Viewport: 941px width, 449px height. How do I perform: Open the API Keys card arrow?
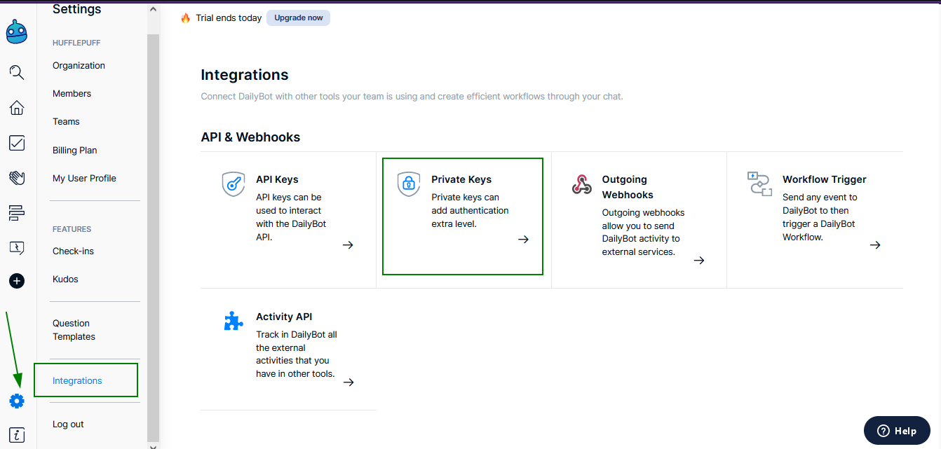(x=348, y=245)
